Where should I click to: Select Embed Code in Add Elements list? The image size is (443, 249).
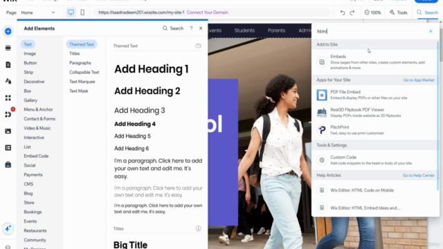click(x=36, y=156)
